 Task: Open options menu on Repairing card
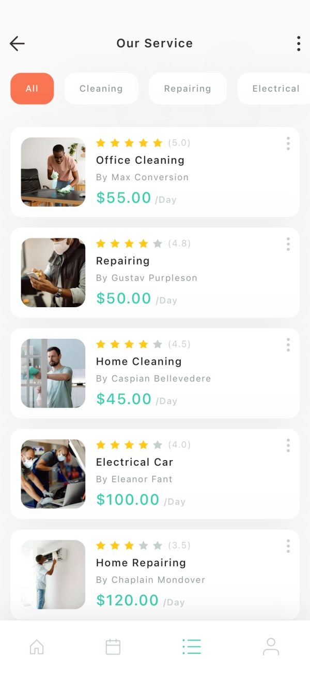coord(288,244)
